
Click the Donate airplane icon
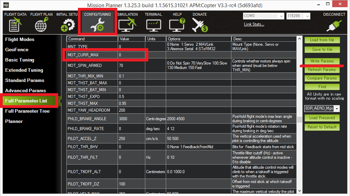point(200,25)
